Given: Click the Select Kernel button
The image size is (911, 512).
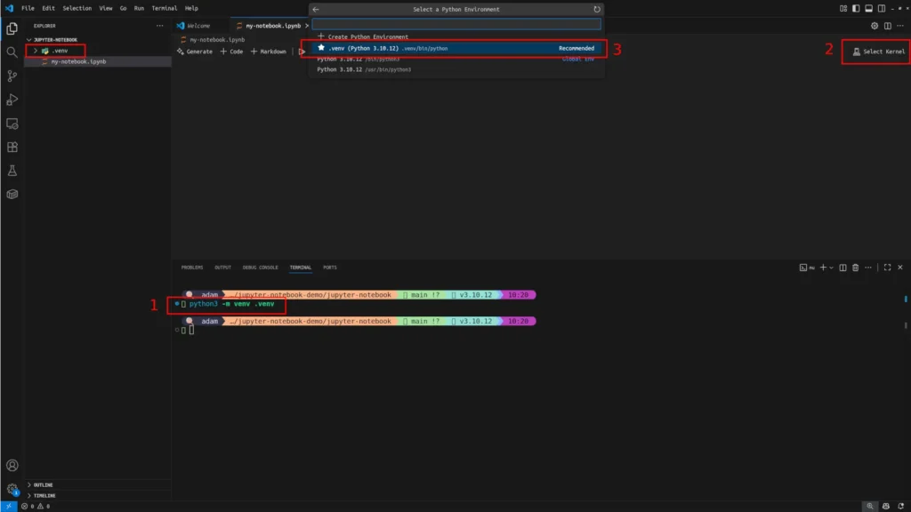Looking at the screenshot, I should pyautogui.click(x=878, y=52).
